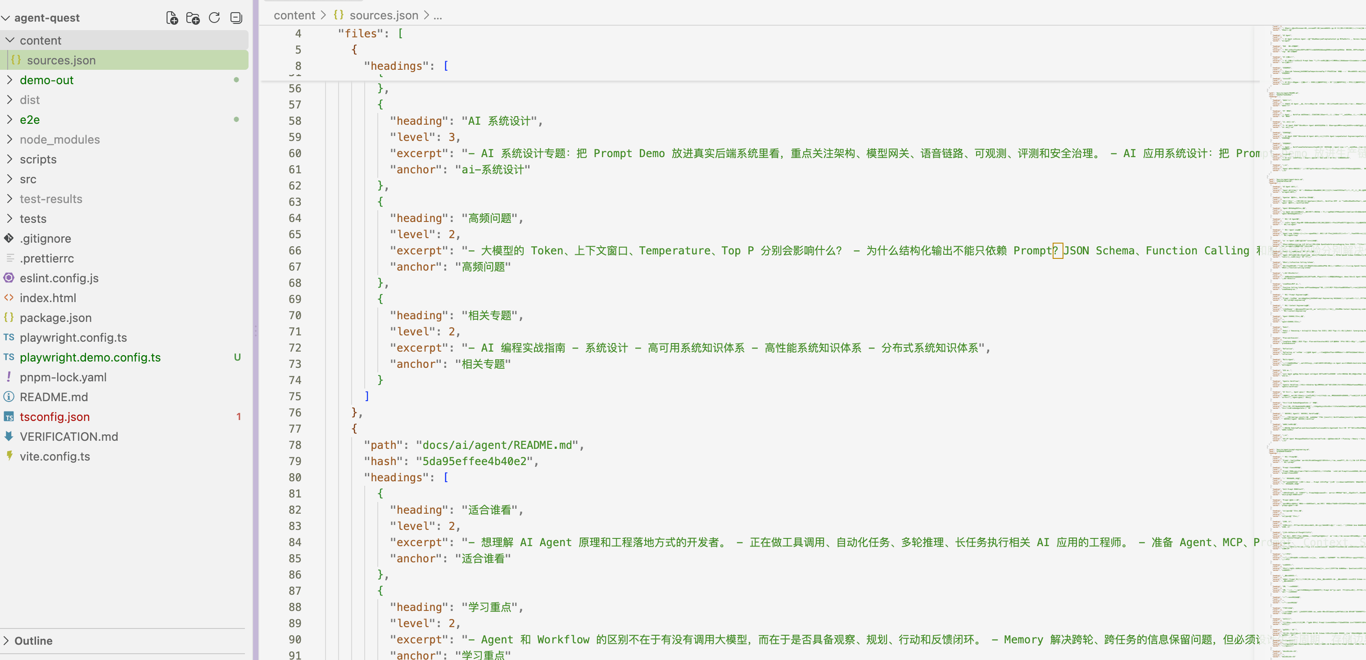The width and height of the screenshot is (1366, 660).
Task: Click the closing bracket on line 75
Action: (x=366, y=396)
